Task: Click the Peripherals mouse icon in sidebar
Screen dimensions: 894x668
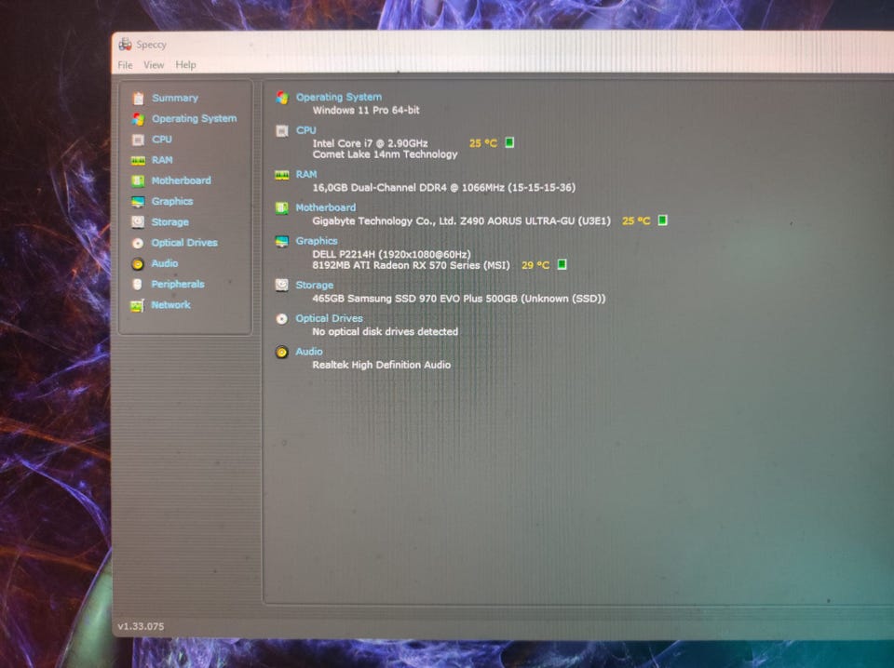Action: pyautogui.click(x=138, y=285)
